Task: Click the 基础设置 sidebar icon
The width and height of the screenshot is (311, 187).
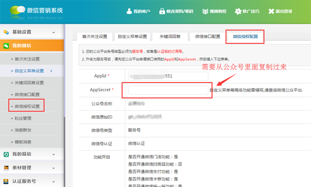Action: coord(6,32)
